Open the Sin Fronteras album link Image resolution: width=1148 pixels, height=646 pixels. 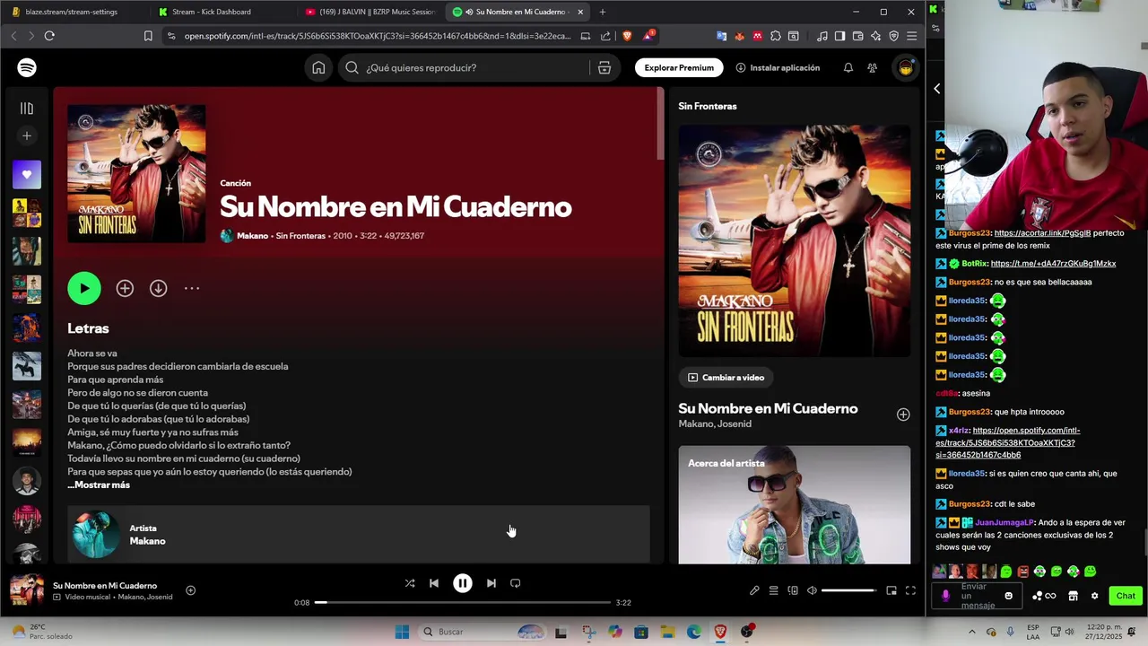(x=300, y=236)
